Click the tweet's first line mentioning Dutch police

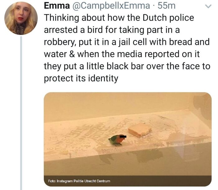(119, 18)
